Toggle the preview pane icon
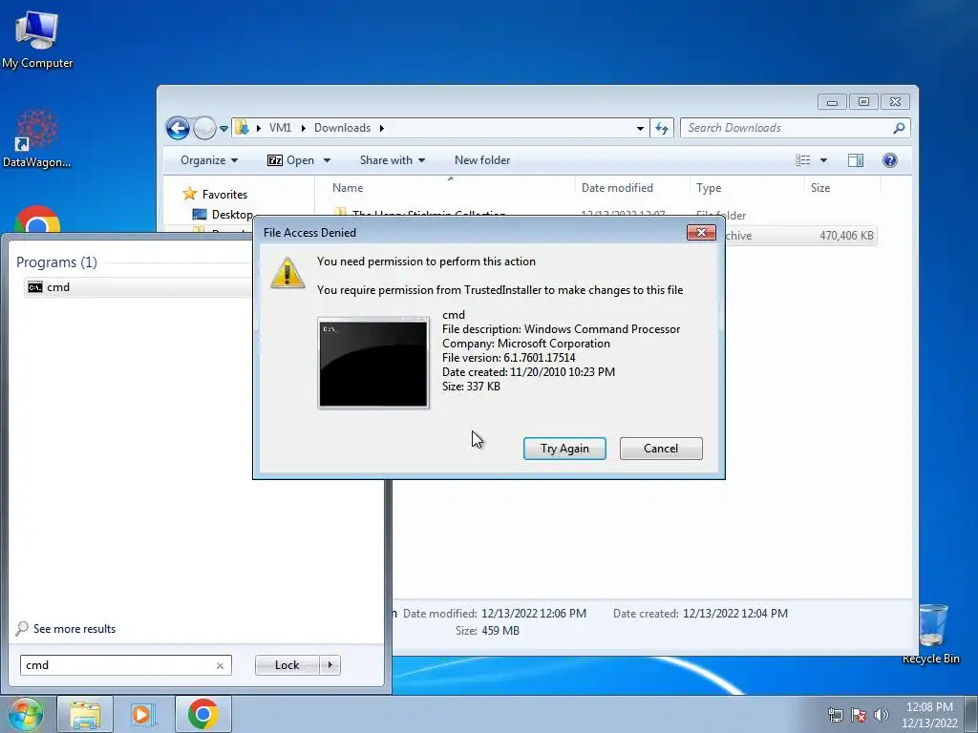 (856, 160)
